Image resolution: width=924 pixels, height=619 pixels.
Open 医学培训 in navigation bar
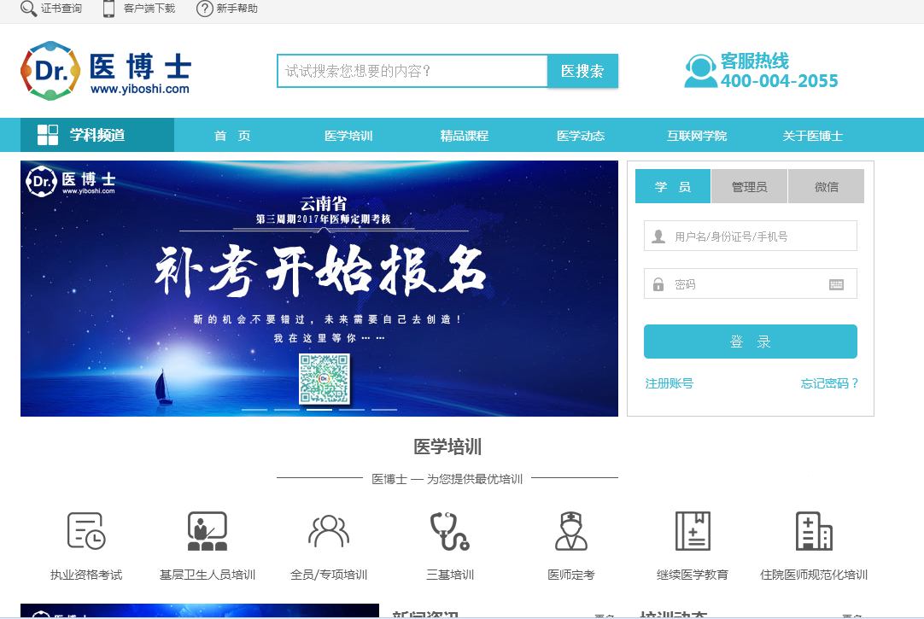(348, 136)
